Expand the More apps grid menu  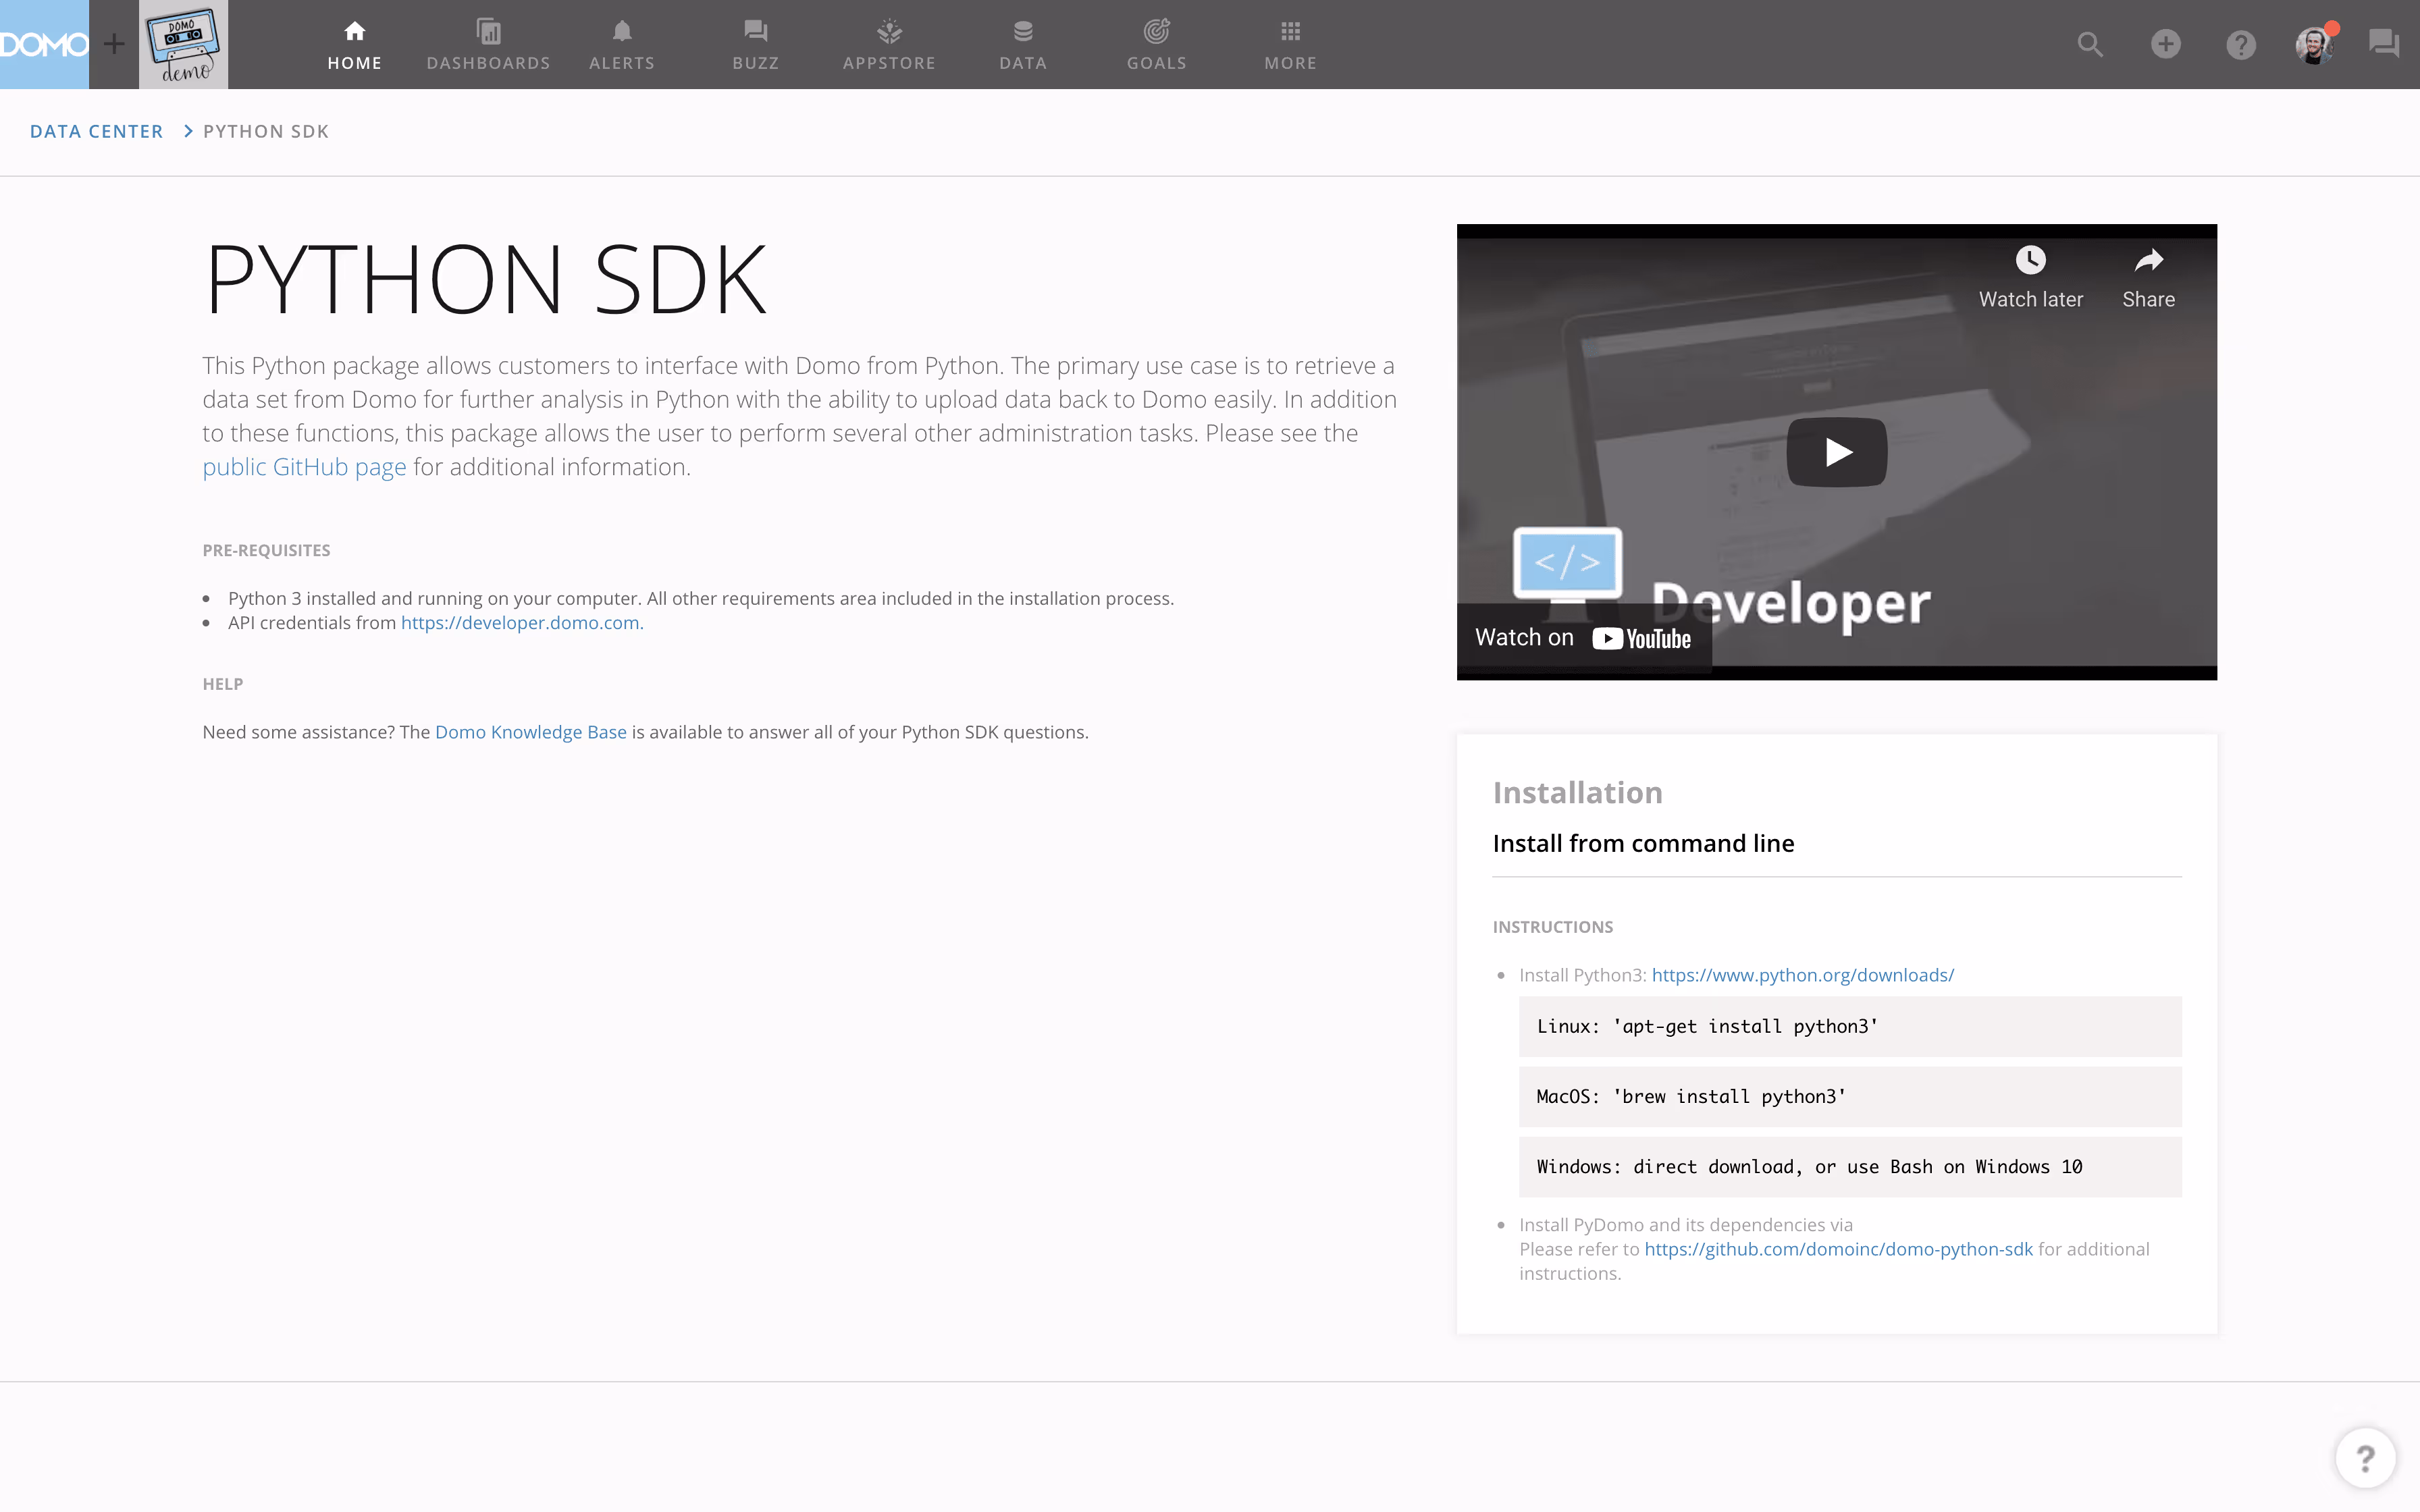click(x=1290, y=45)
